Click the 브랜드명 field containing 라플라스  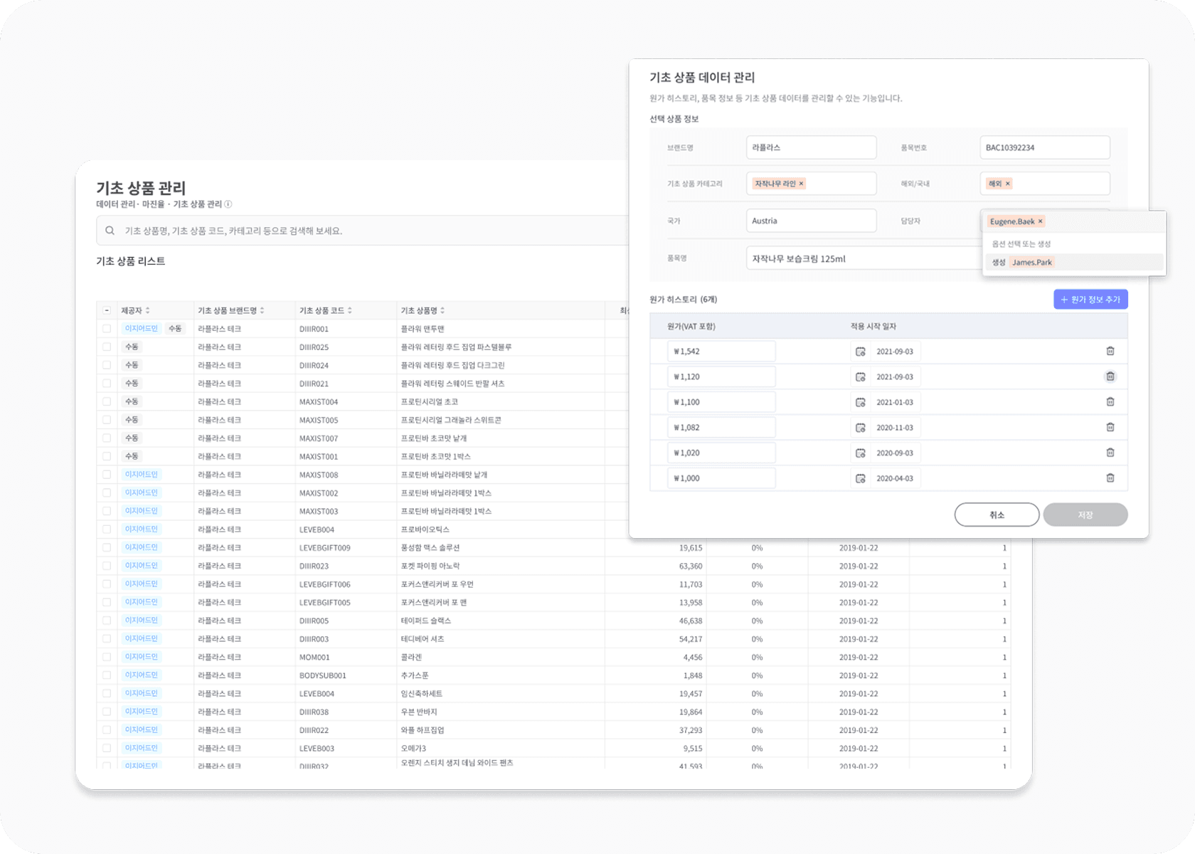point(811,147)
